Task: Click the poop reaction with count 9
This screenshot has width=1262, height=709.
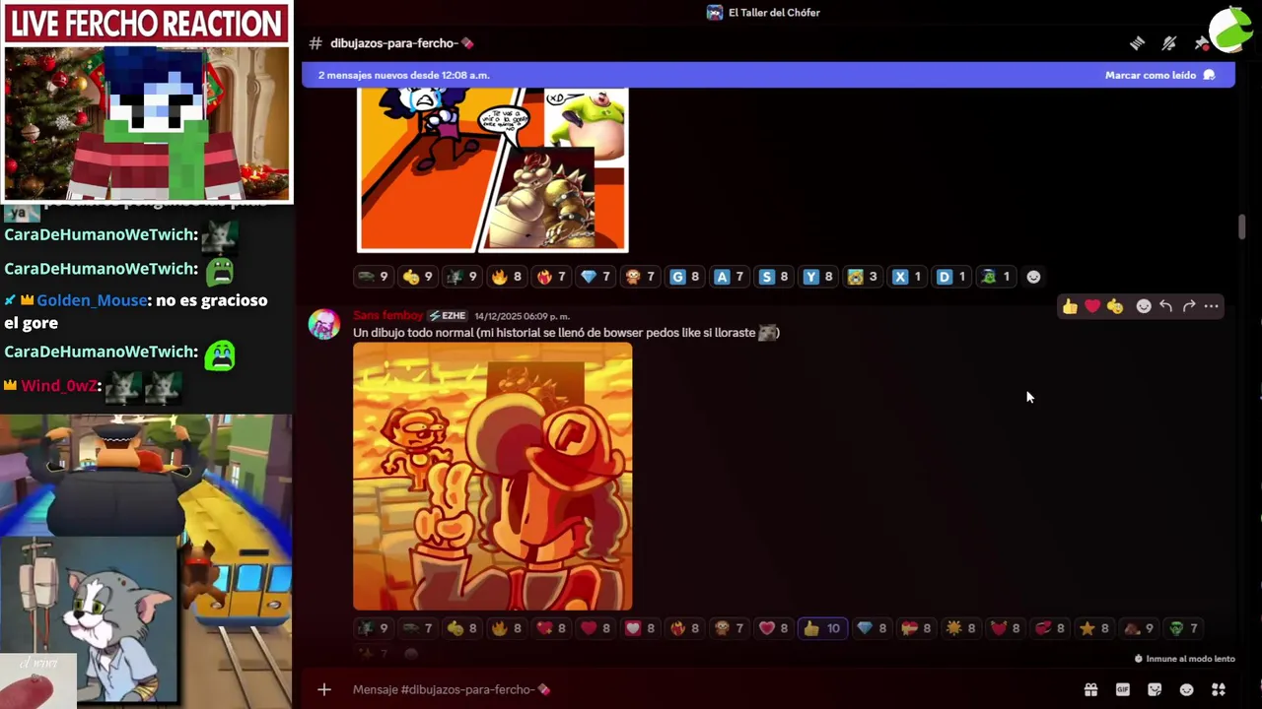Action: pos(1138,628)
